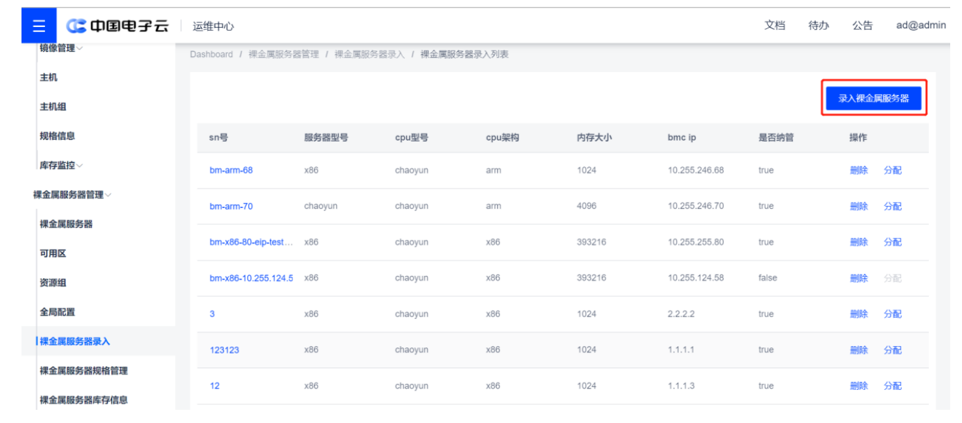Open the bm-x86-10.255.124.5 sn link
962x423 pixels.
(x=251, y=278)
